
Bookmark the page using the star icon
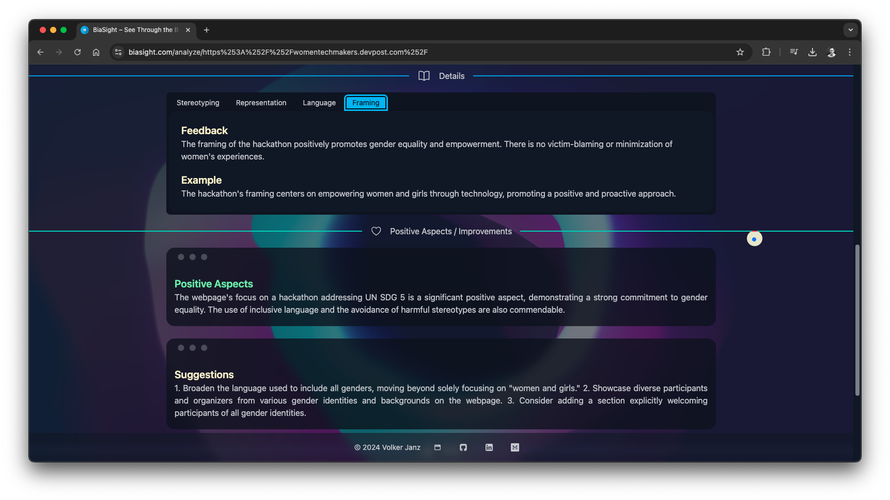tap(740, 52)
